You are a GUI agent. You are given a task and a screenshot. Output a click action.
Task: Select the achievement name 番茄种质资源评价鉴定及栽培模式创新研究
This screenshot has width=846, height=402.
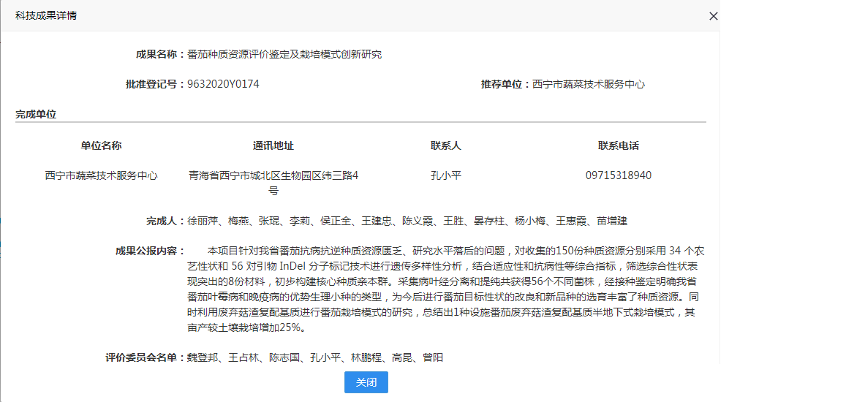(284, 54)
